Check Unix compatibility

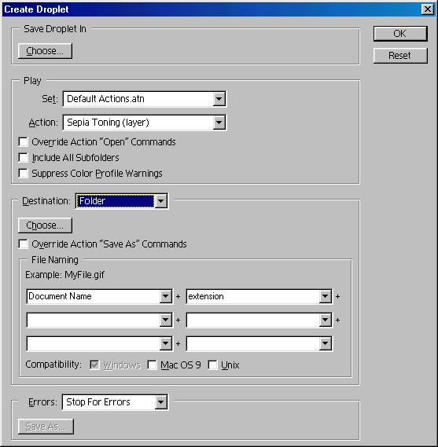(212, 365)
